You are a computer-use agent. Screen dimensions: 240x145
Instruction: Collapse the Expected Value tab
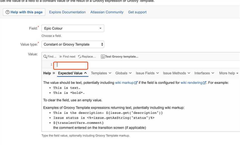(x=72, y=73)
